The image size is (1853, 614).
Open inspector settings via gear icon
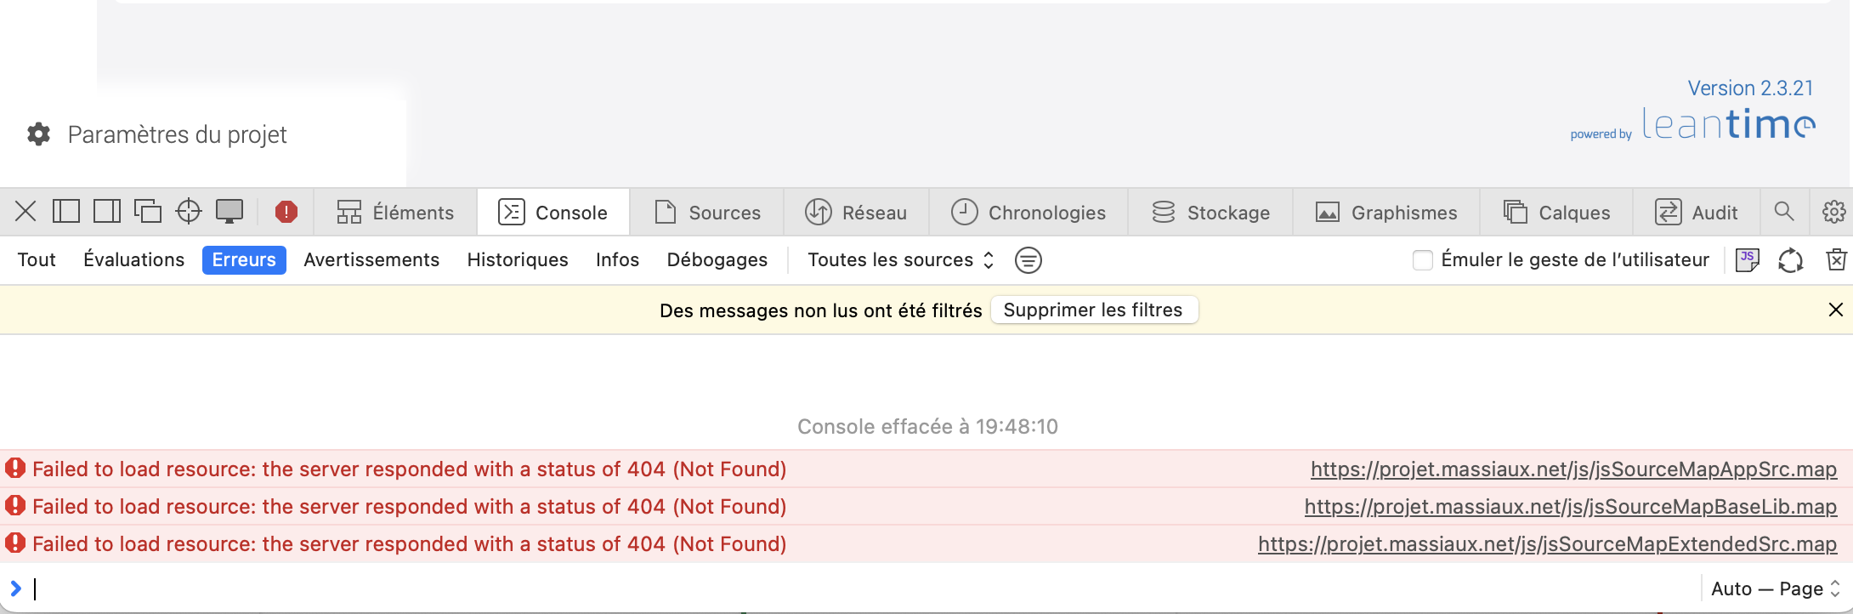pyautogui.click(x=1833, y=212)
